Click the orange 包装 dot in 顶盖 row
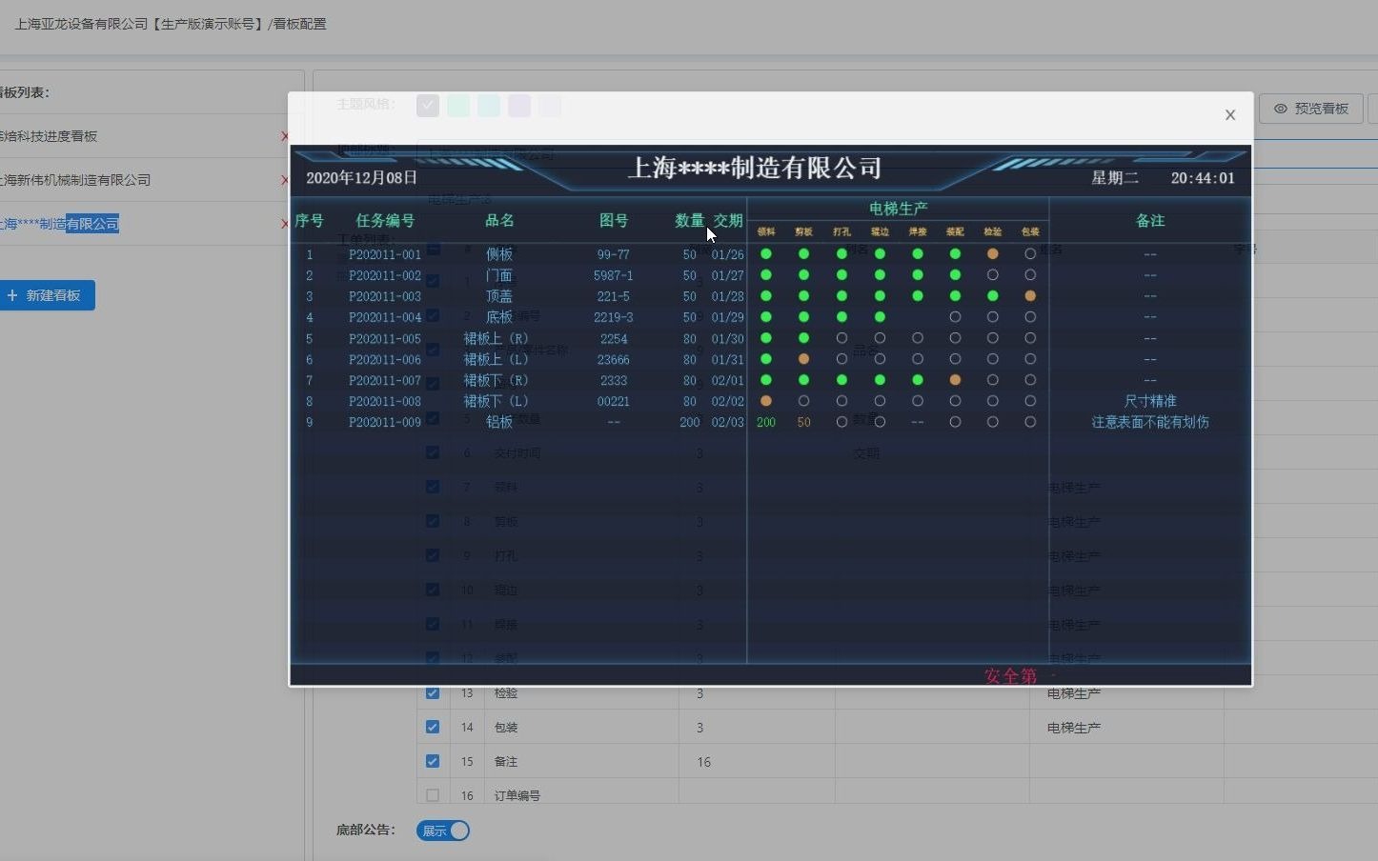The image size is (1378, 861). 1030,296
